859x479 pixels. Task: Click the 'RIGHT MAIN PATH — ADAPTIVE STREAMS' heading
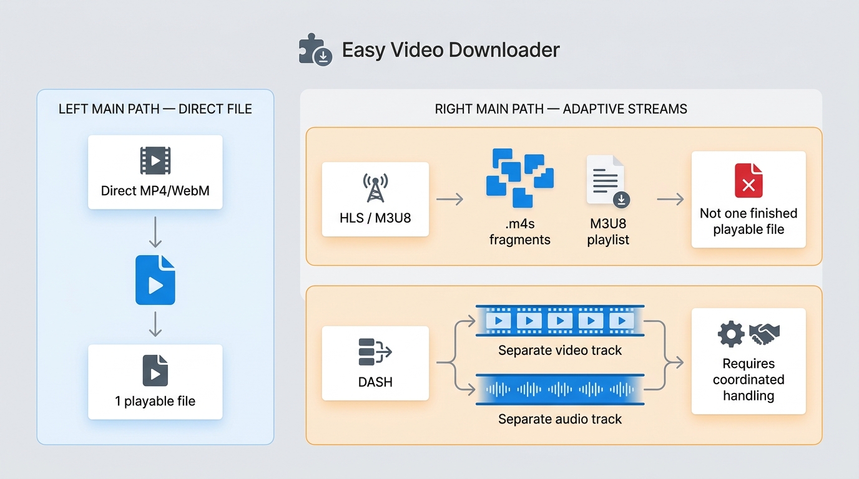coord(561,109)
